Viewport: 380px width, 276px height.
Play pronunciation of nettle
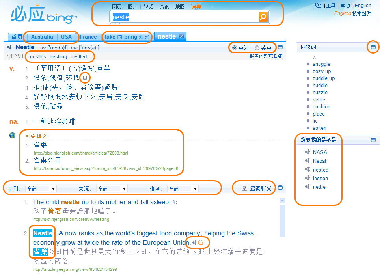[308, 187]
